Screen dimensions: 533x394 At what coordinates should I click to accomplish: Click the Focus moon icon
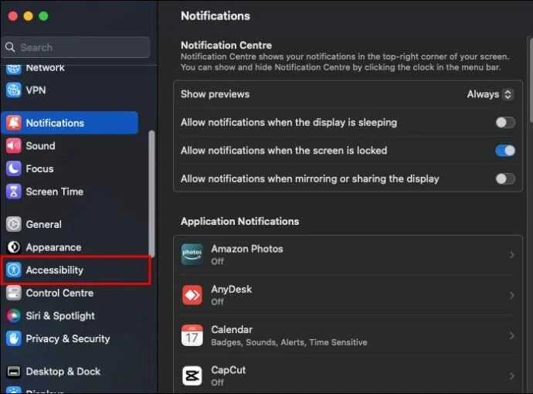pos(14,168)
